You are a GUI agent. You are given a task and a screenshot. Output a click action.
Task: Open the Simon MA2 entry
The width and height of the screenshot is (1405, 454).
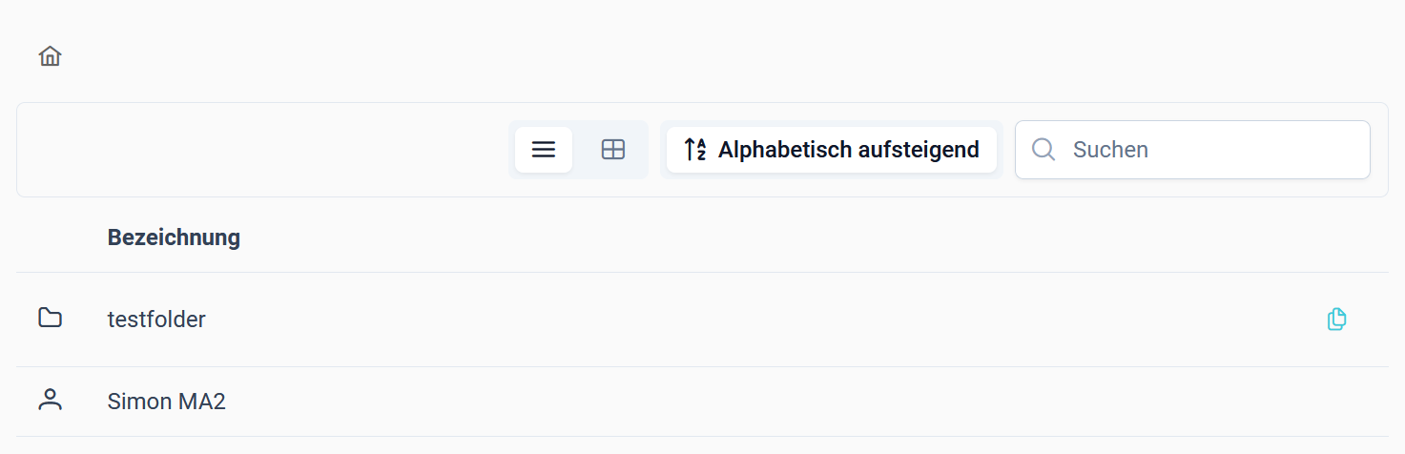[167, 402]
